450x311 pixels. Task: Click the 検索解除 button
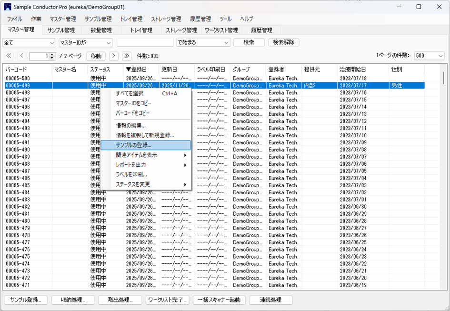tap(284, 42)
